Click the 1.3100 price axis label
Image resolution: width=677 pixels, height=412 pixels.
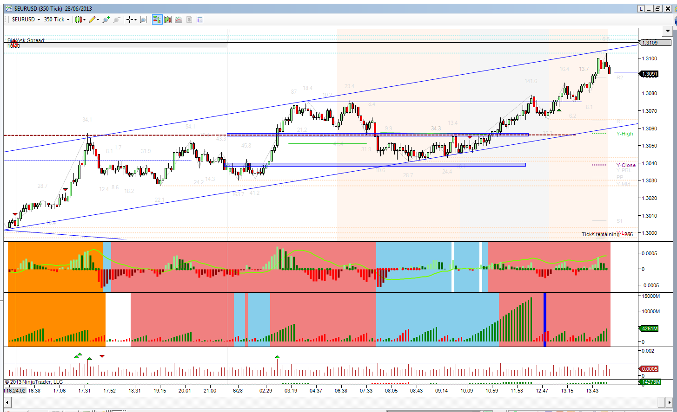click(x=649, y=58)
